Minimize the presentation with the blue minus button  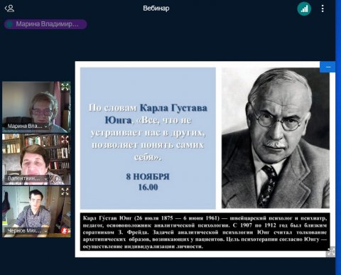(x=328, y=67)
